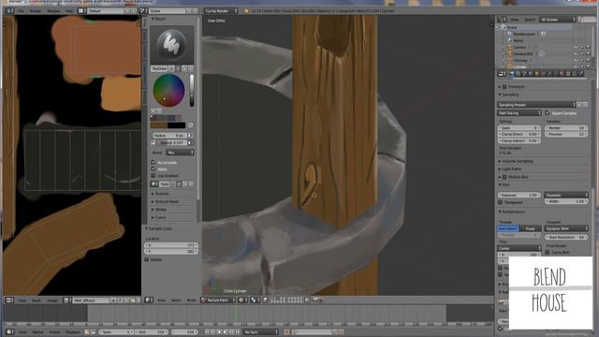This screenshot has width=599, height=337.
Task: Toggle visibility eye for Chimney in outliner
Action: point(576,60)
